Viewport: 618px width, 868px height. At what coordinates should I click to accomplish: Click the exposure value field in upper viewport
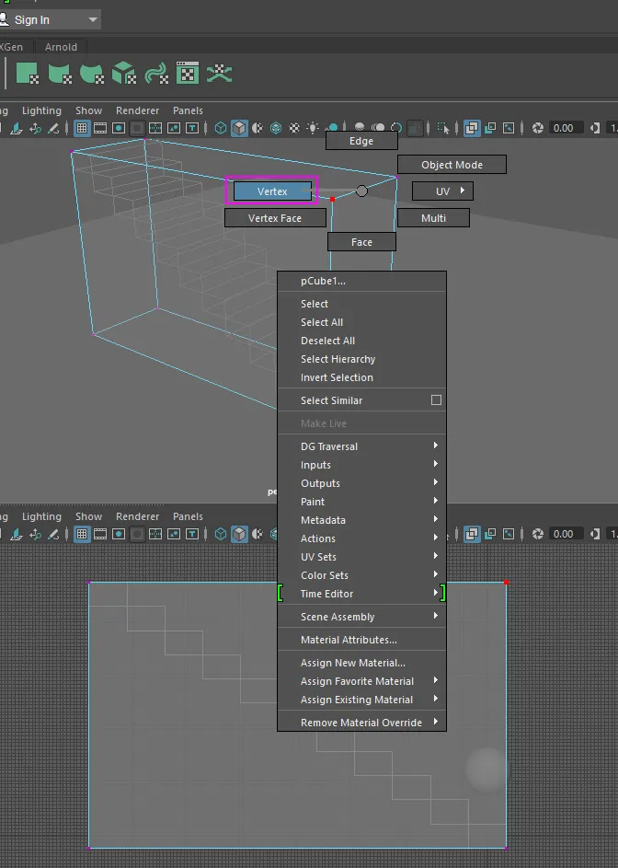pyautogui.click(x=565, y=129)
